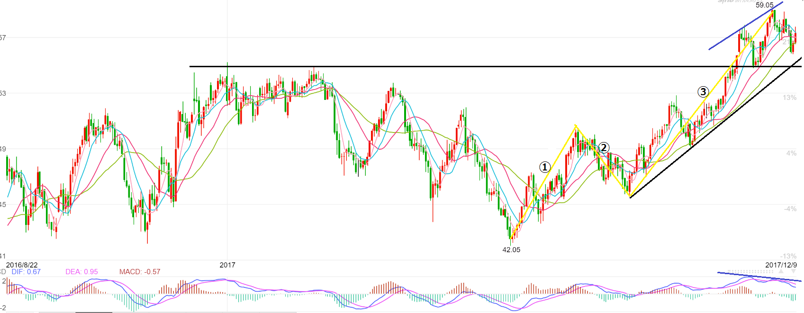Click the 59.05 high price label
Screen dimensions: 804x313
click(x=764, y=5)
